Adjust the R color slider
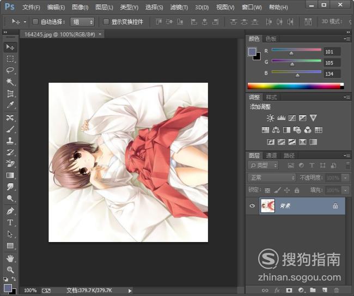Viewport: 354px width, 296px height. tap(291, 53)
